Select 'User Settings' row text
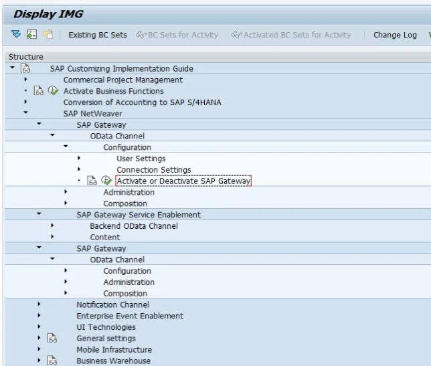431x366 pixels. 141,159
